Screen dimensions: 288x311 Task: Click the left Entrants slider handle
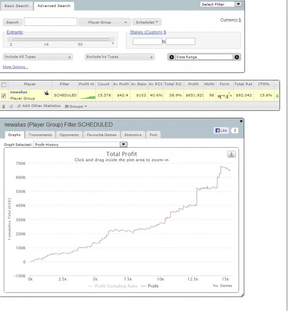click(10, 39)
